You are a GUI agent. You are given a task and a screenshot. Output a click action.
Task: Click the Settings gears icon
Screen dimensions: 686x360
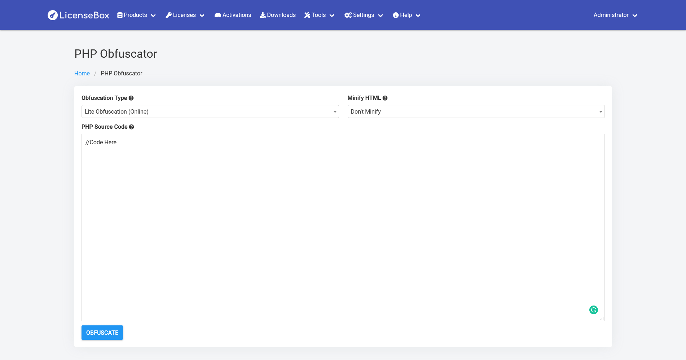[x=348, y=15]
